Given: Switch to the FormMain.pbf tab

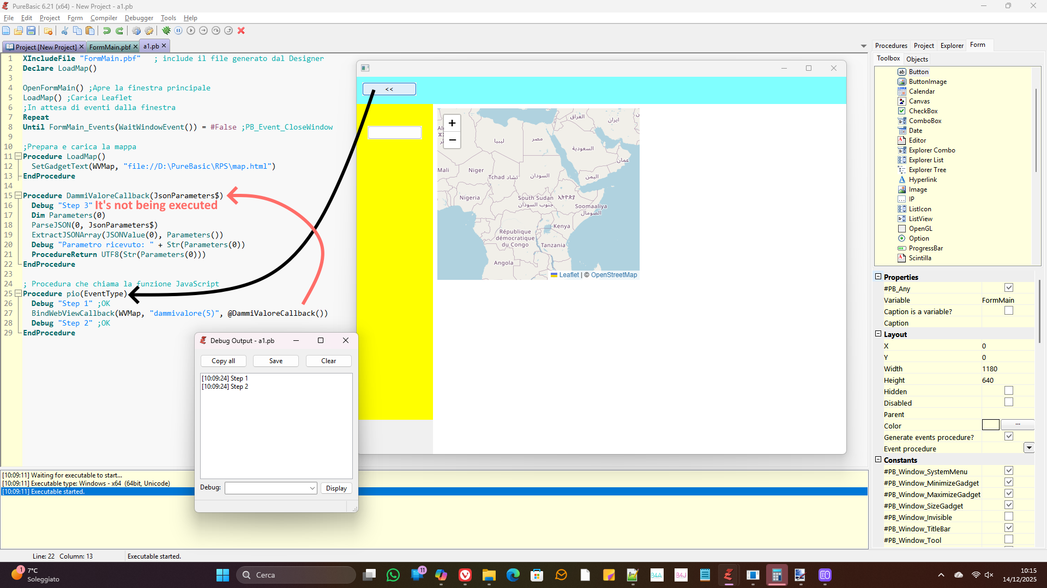Looking at the screenshot, I should [x=110, y=47].
